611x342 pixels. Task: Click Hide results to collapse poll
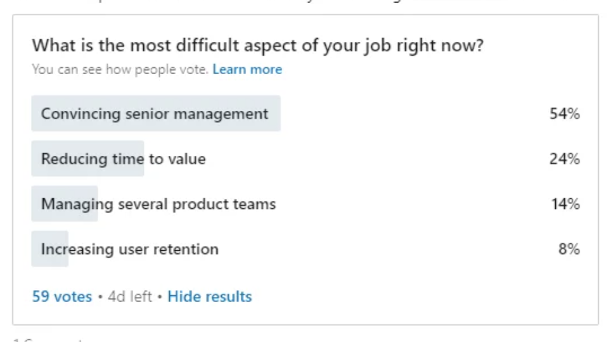209,296
